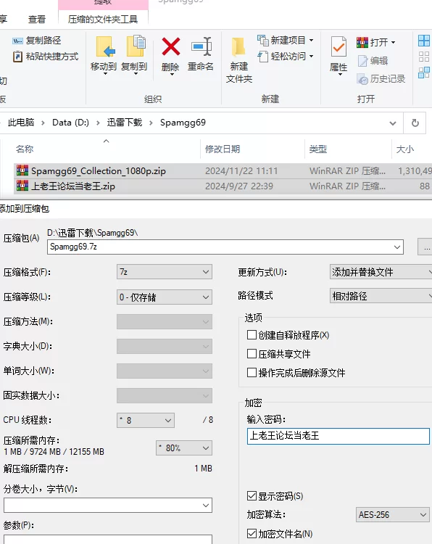Open the Easy Access (轻松访问) menu

tap(286, 56)
